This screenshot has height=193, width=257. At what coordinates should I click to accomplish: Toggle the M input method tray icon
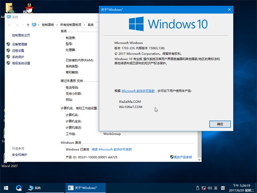[x=222, y=188]
